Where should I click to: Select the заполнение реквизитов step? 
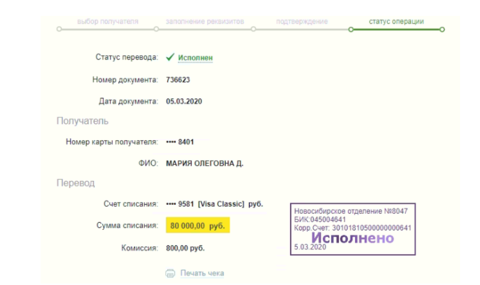(205, 22)
